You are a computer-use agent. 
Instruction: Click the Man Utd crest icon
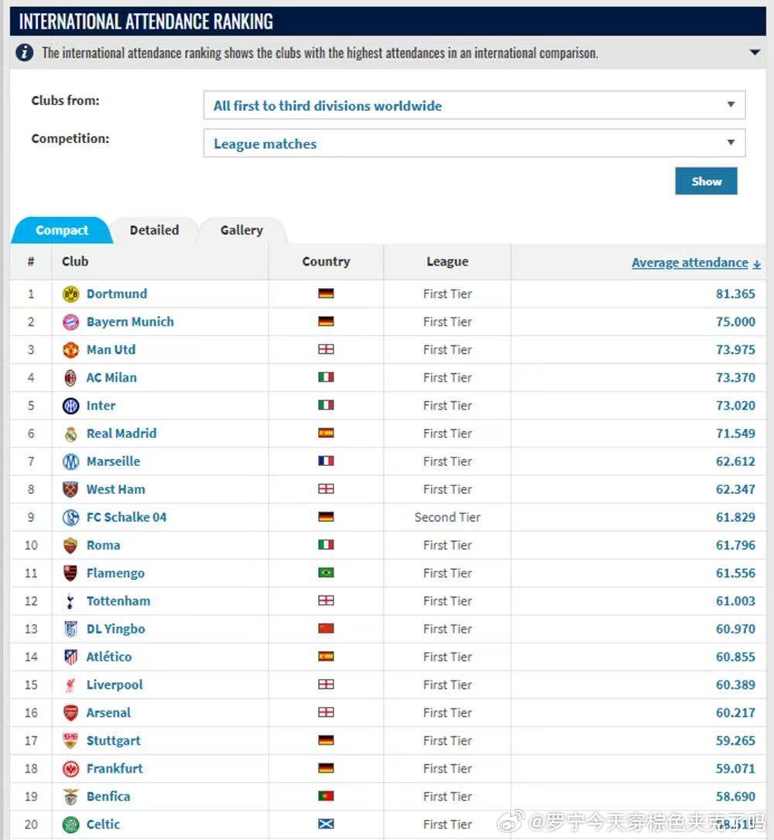point(70,350)
